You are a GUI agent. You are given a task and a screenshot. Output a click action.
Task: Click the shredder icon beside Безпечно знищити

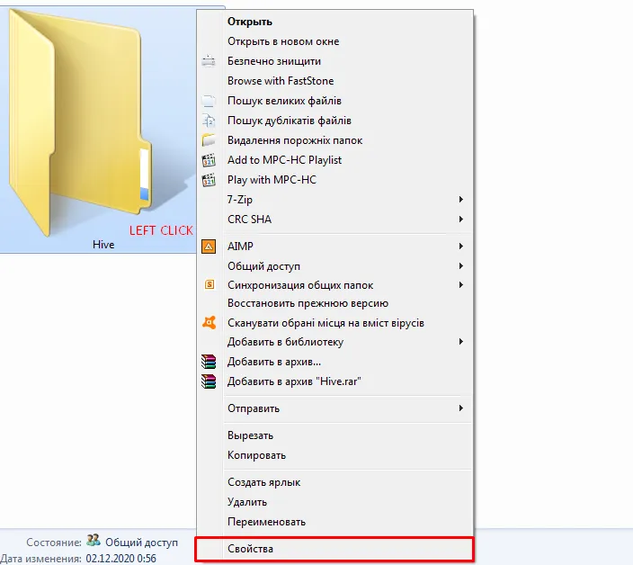pos(209,61)
